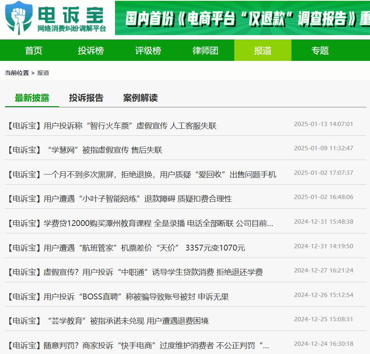Click the timestamp 2024-12-27 16:21:24
The width and height of the screenshot is (370, 354).
pyautogui.click(x=323, y=270)
